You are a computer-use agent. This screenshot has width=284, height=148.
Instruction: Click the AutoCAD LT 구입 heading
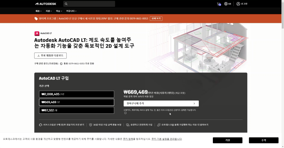tap(54, 78)
